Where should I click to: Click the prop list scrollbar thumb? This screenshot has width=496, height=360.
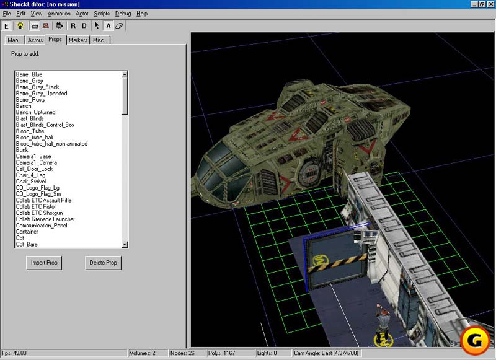(125, 96)
